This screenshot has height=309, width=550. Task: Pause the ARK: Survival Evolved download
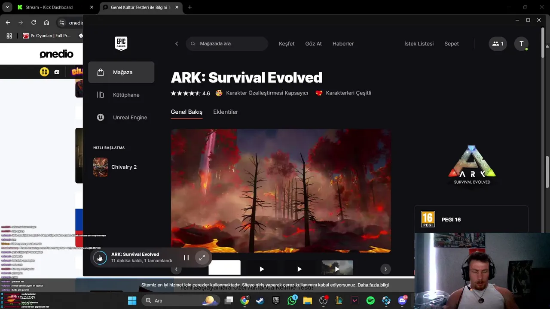coord(186,257)
